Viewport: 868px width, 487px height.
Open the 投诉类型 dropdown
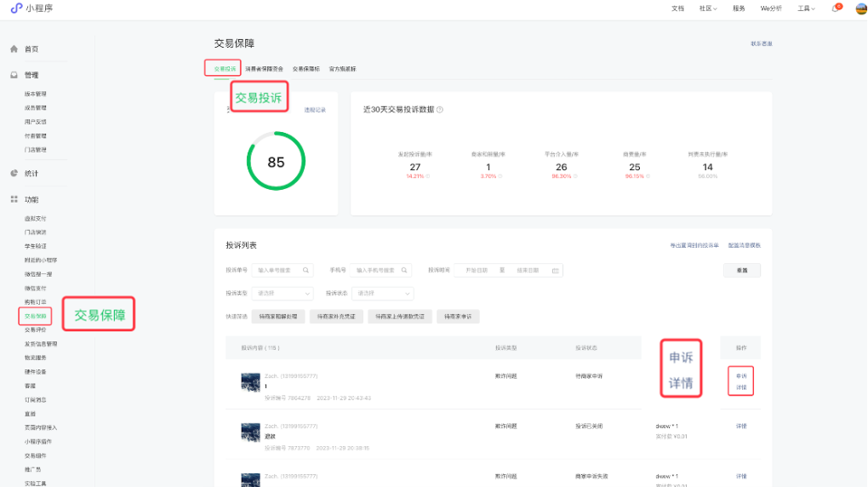coord(283,293)
